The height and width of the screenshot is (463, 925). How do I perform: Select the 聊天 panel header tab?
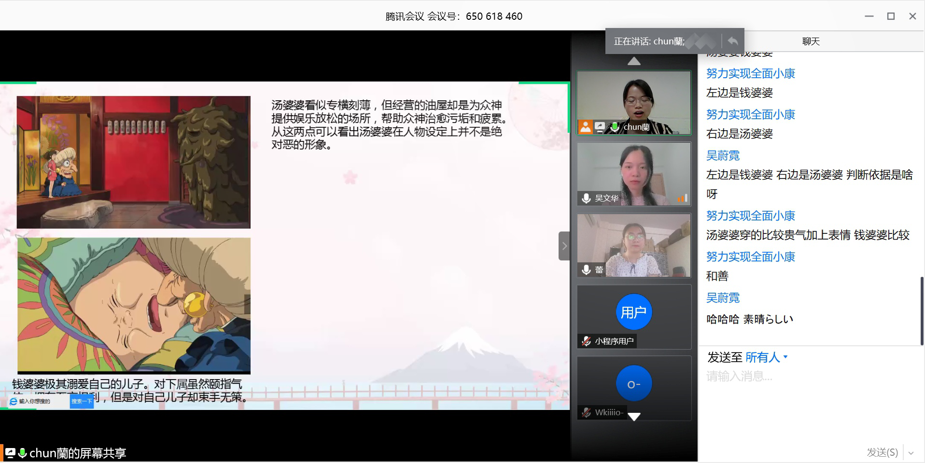[811, 41]
